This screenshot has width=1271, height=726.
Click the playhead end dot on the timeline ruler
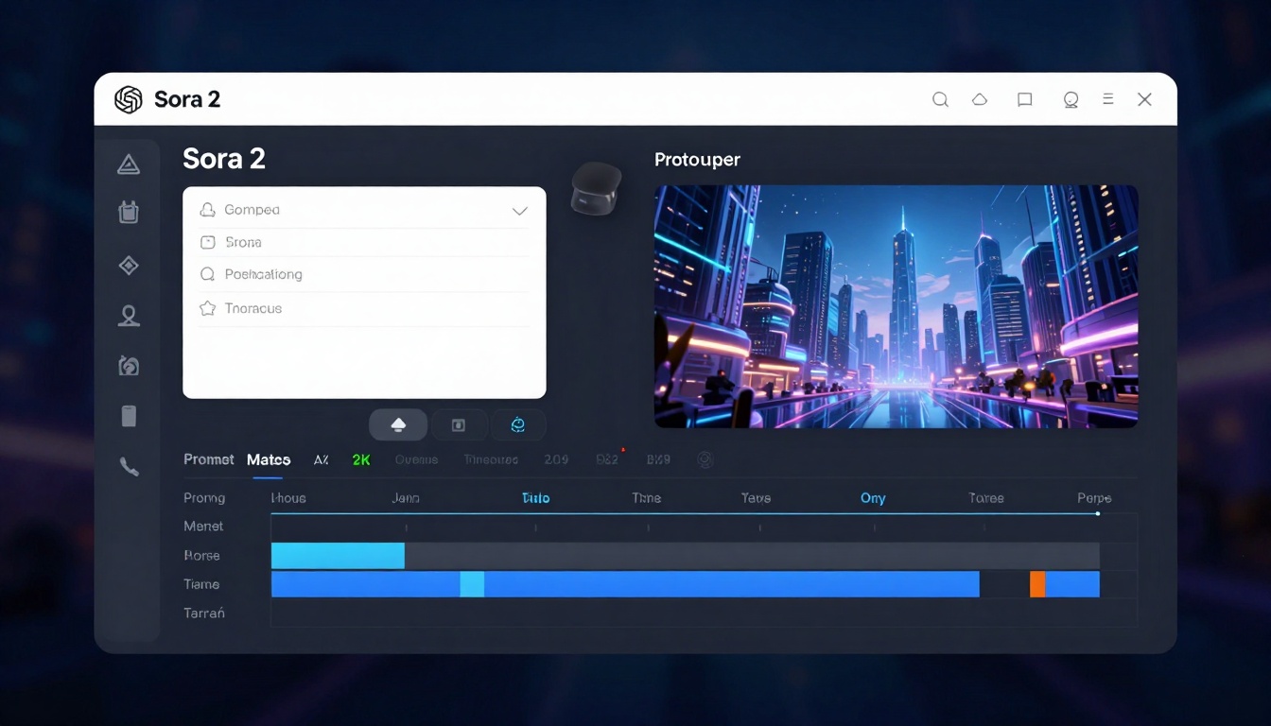click(x=1097, y=513)
